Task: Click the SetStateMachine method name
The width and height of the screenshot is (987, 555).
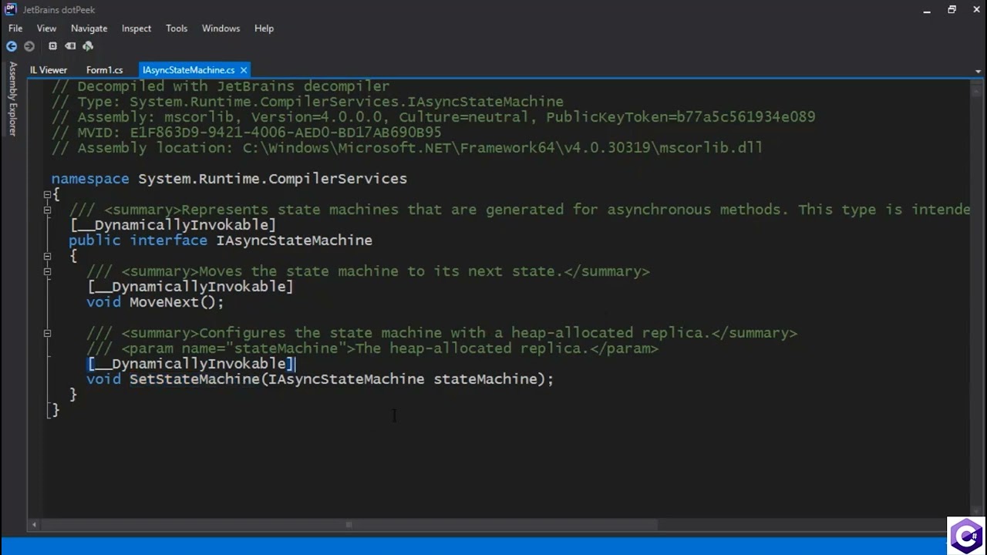Action: tap(194, 379)
